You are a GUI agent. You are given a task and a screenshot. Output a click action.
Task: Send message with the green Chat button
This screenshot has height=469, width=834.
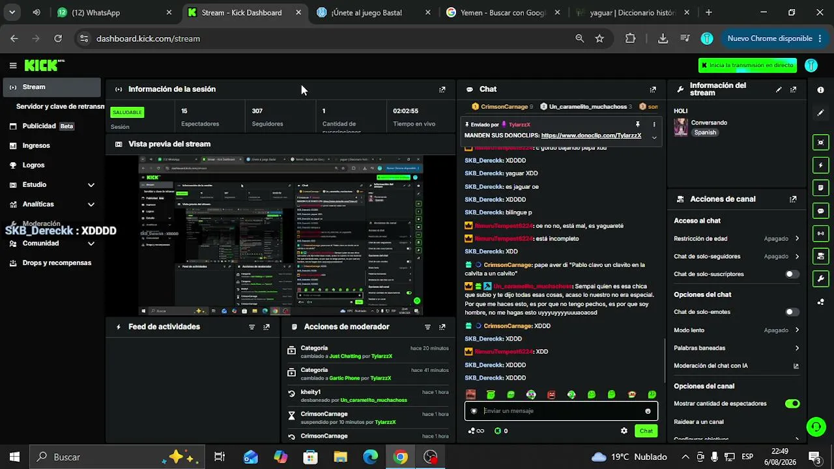point(646,431)
